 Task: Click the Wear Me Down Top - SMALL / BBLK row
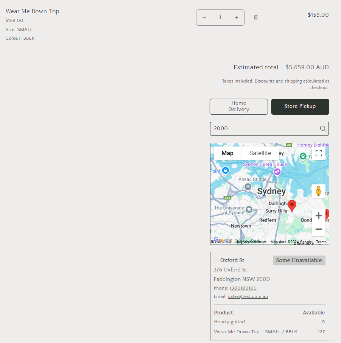(x=269, y=332)
